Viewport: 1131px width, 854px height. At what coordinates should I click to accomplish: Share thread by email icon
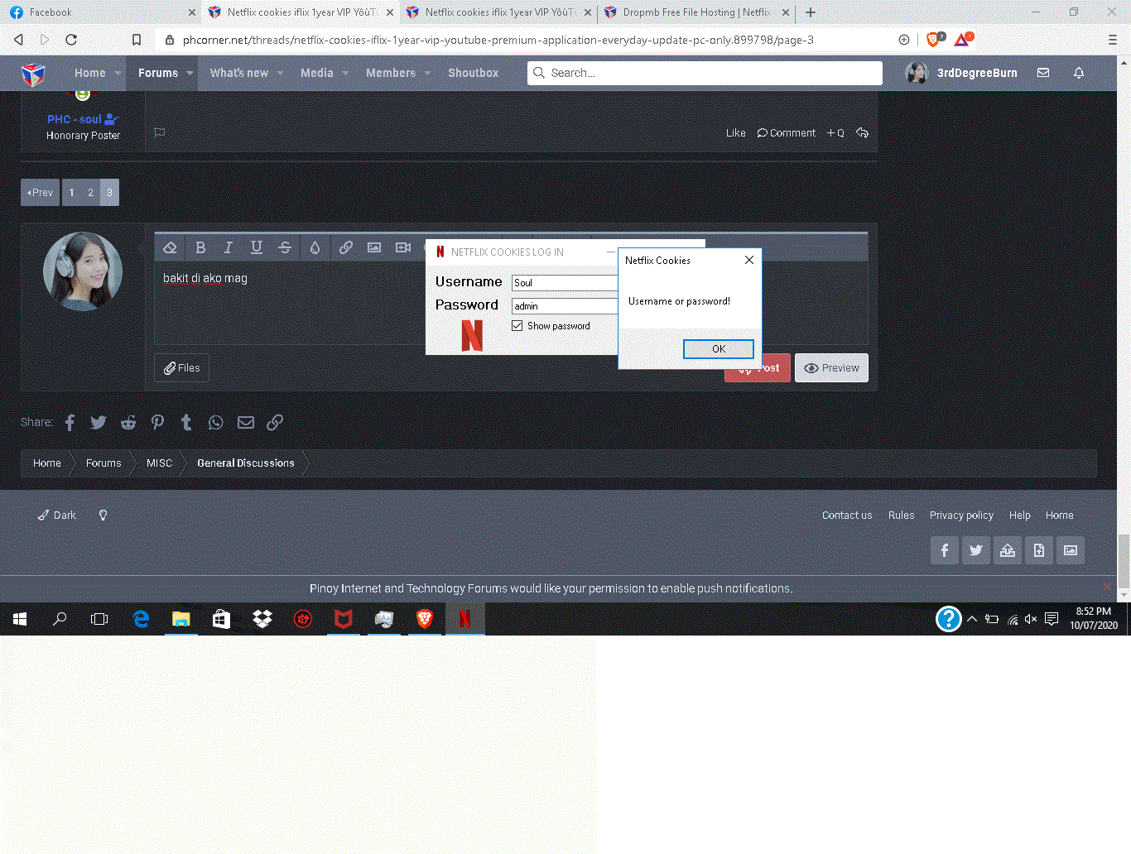point(246,423)
